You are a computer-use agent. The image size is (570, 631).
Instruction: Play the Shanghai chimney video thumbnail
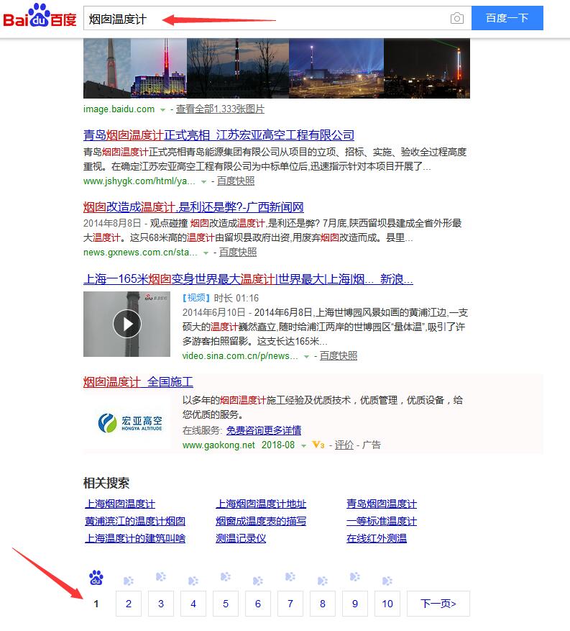pyautogui.click(x=127, y=324)
